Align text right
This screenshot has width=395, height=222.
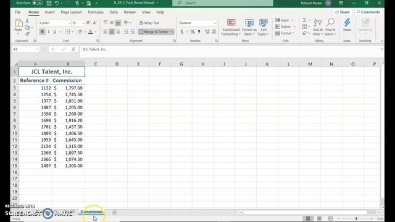[118, 31]
